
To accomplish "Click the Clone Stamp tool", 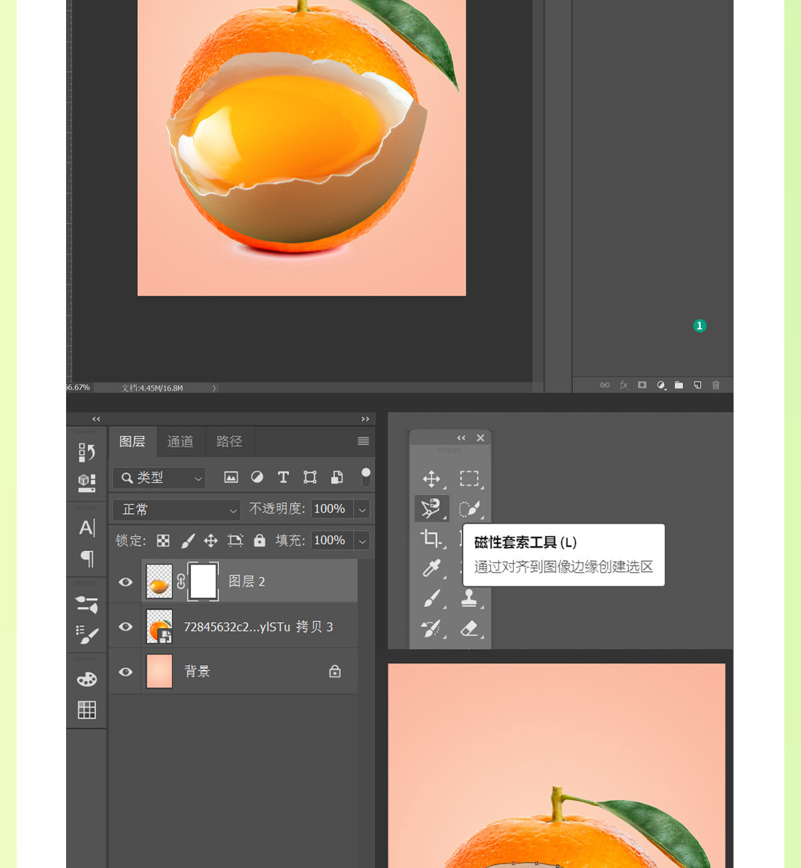I will tap(469, 598).
